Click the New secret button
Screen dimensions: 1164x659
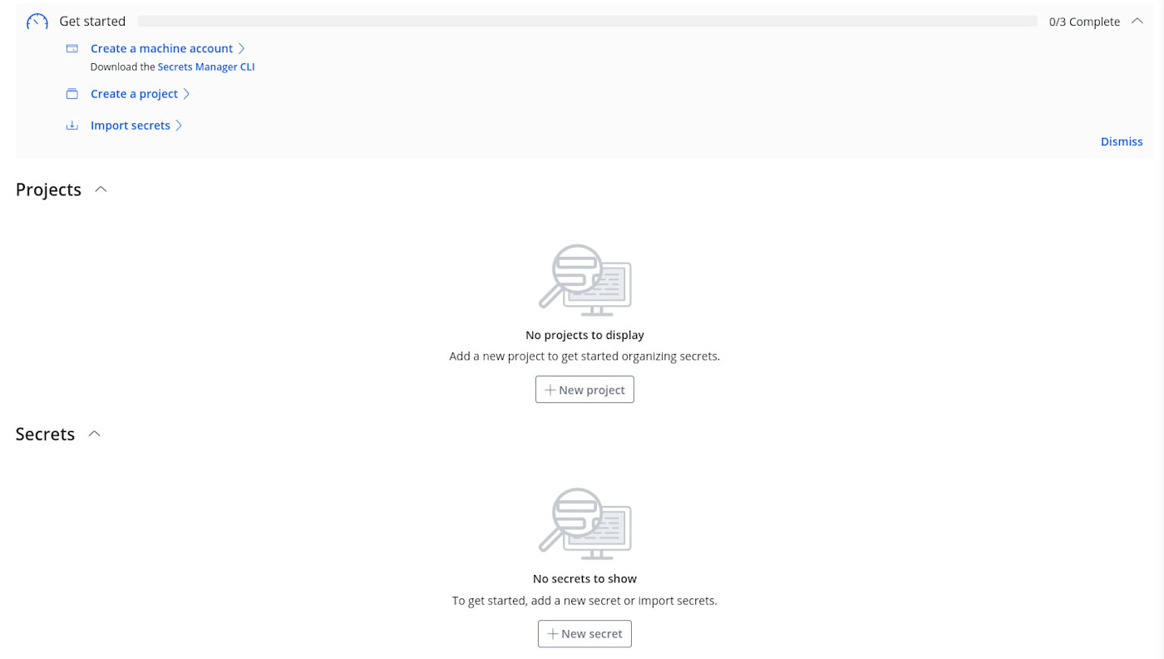584,633
